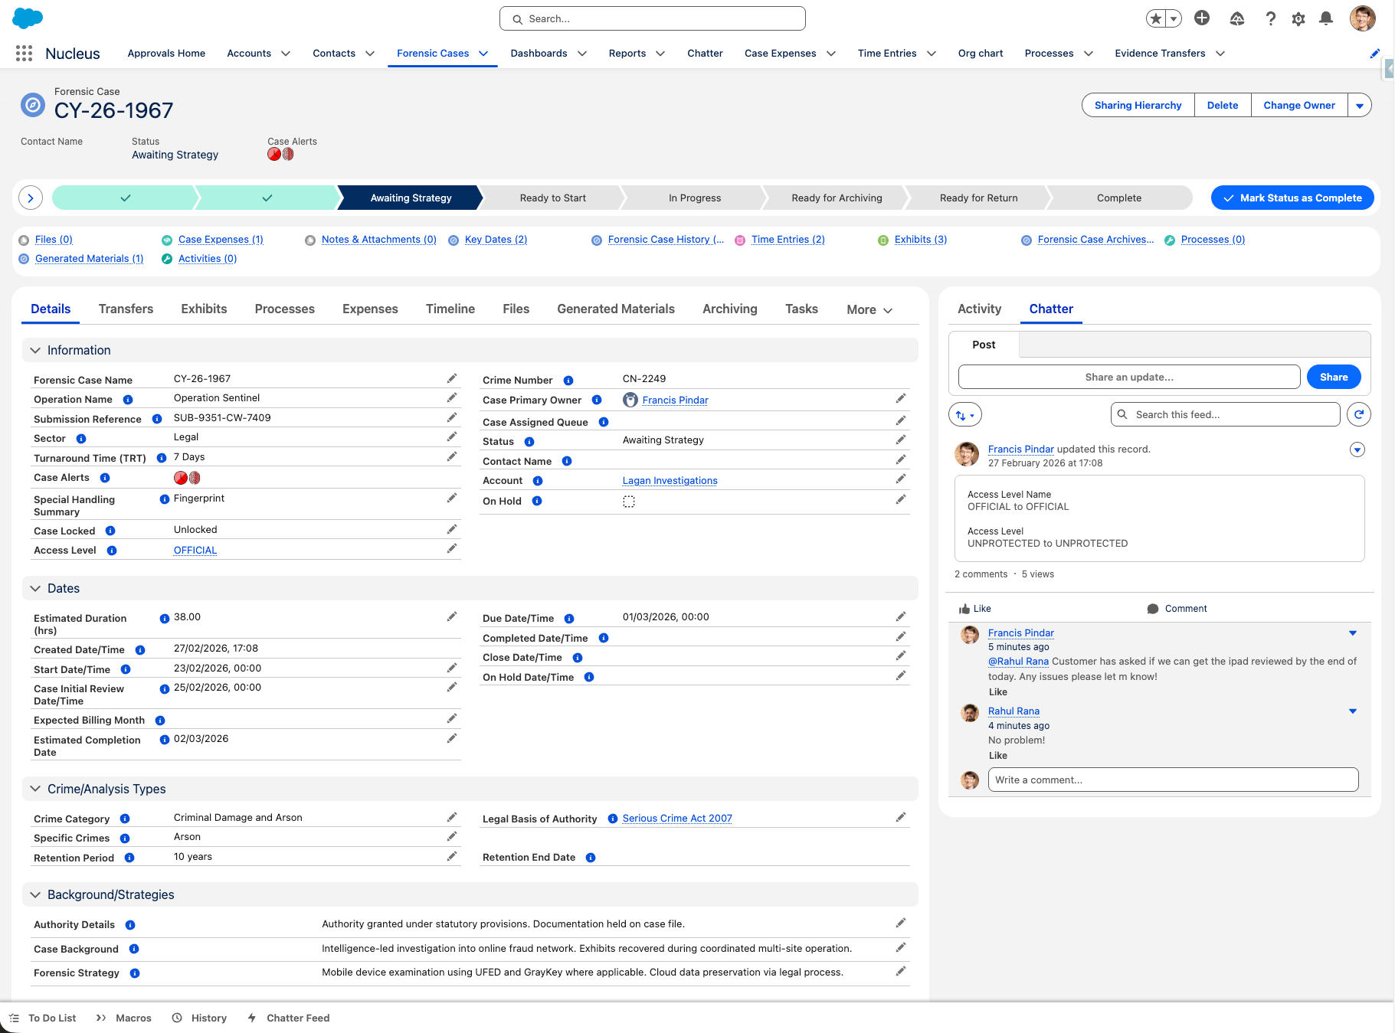Screen dimensions: 1395x1033
Task: Open the More tabs dropdown
Action: coord(869,309)
